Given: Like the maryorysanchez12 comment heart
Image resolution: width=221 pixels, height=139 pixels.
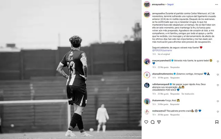Looking at the screenshot, I should (x=218, y=62).
